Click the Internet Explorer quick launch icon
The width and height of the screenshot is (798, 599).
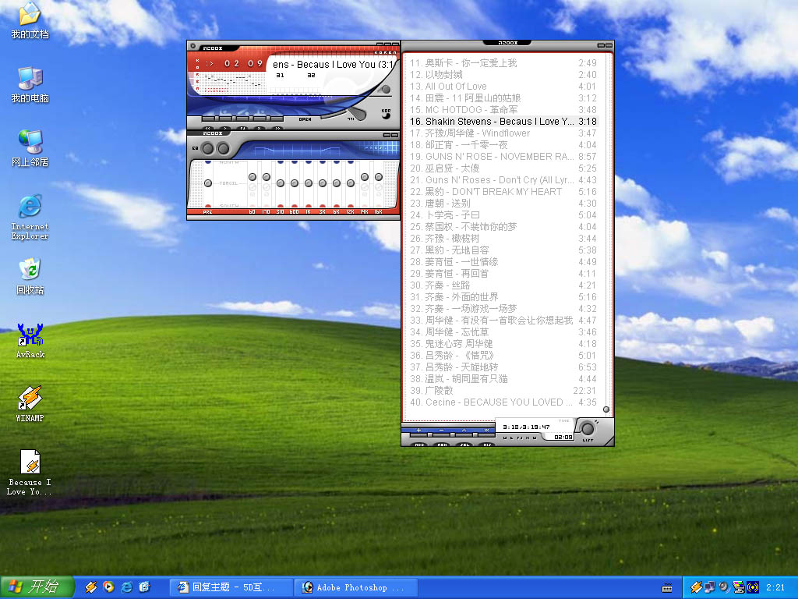click(126, 587)
